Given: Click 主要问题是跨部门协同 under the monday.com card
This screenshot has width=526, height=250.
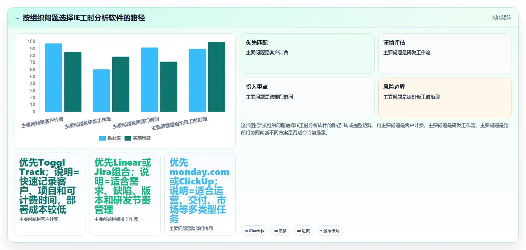Looking at the screenshot, I should 191,229.
